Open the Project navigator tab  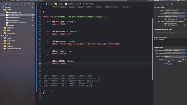click(2, 4)
